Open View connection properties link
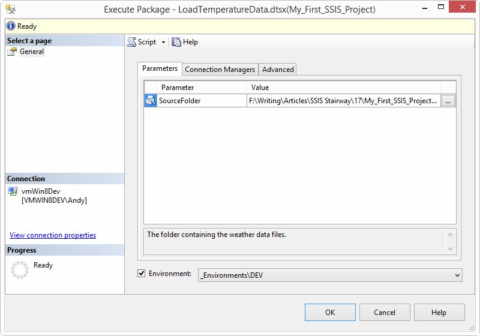 tap(53, 235)
